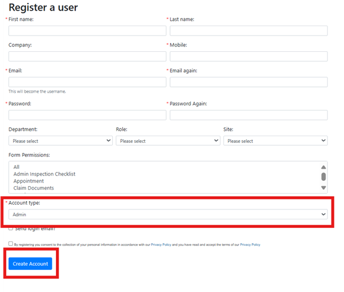Select All in Form Permissions list
The width and height of the screenshot is (344, 292).
click(x=17, y=167)
